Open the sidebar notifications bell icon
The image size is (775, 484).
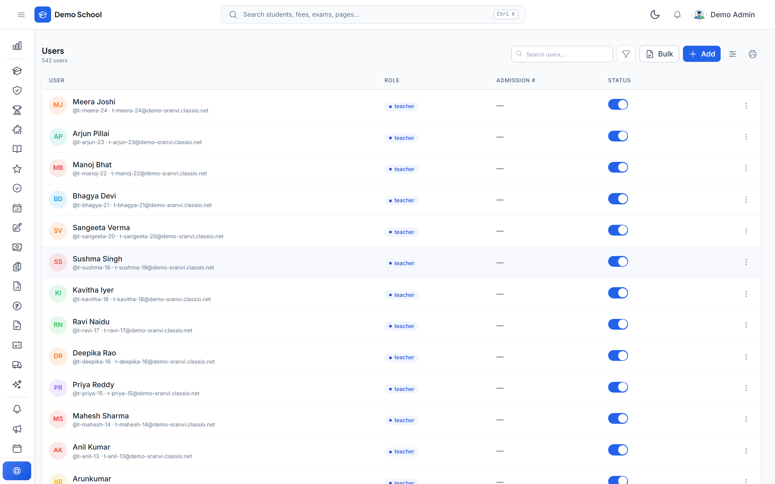coord(17,409)
